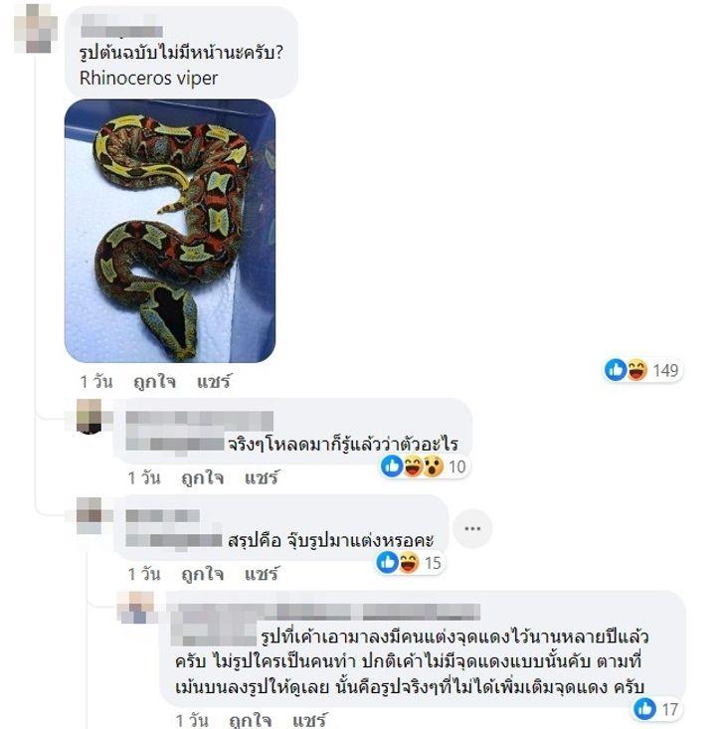724x729 pixels.
Task: Click the 1 วัน timestamp under the snake photo
Action: [96, 382]
